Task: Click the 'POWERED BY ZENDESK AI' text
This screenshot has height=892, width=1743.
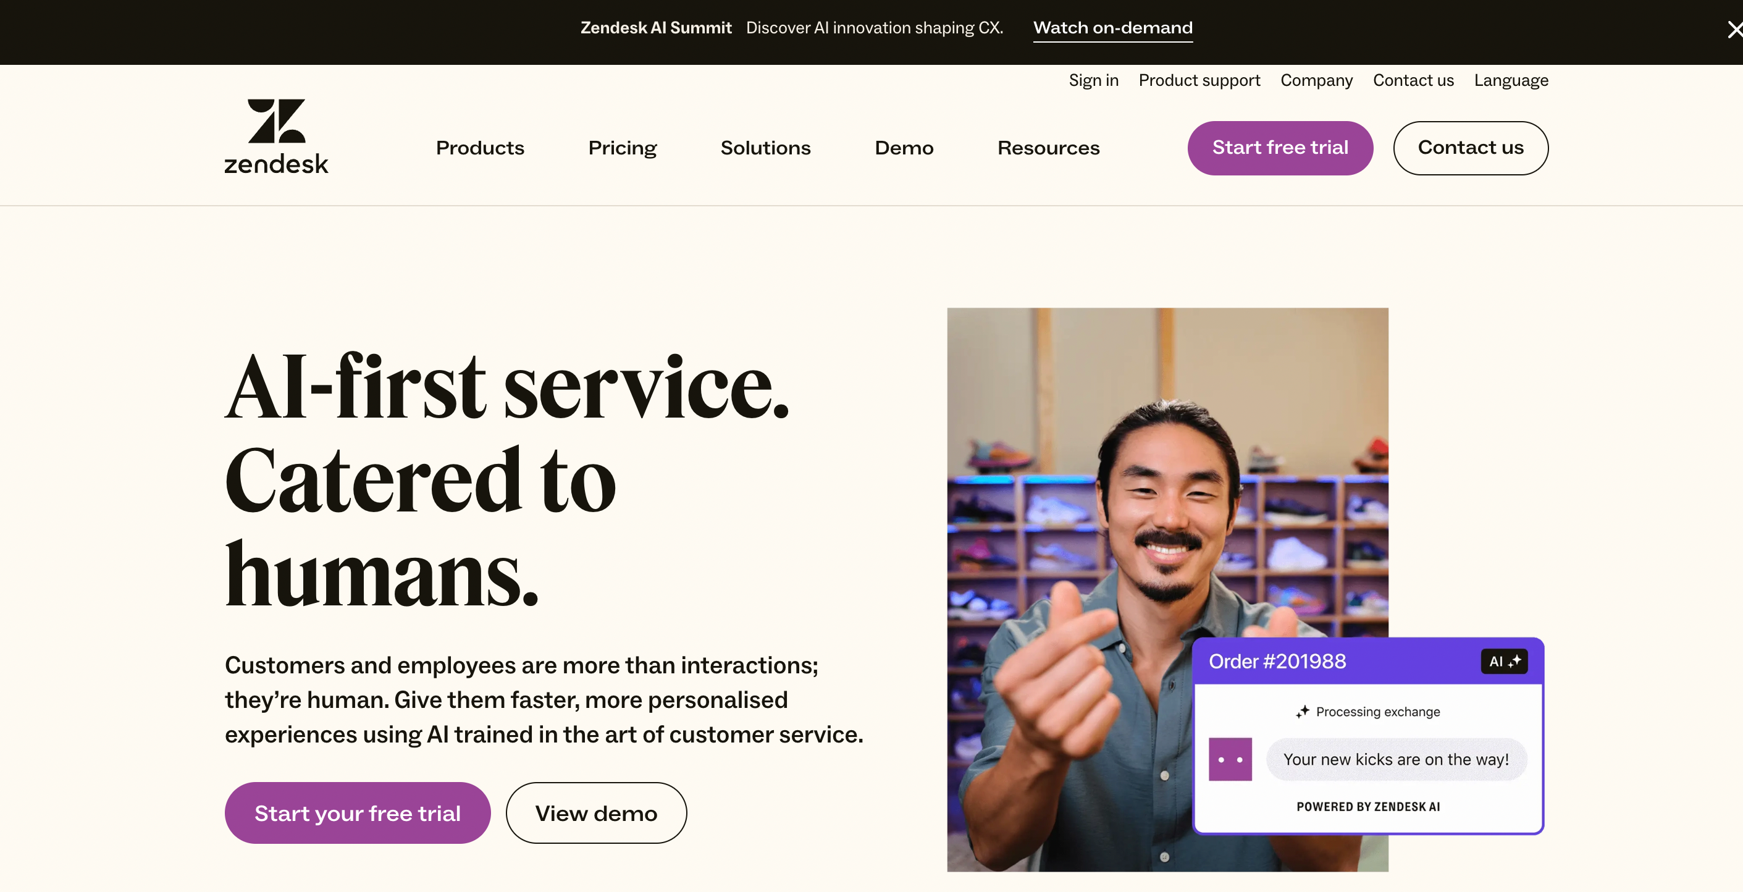Action: 1368,807
